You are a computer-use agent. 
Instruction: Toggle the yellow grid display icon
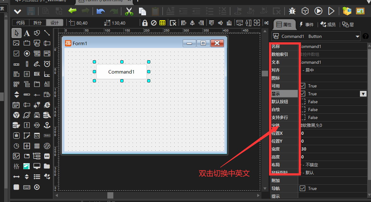coord(162,23)
